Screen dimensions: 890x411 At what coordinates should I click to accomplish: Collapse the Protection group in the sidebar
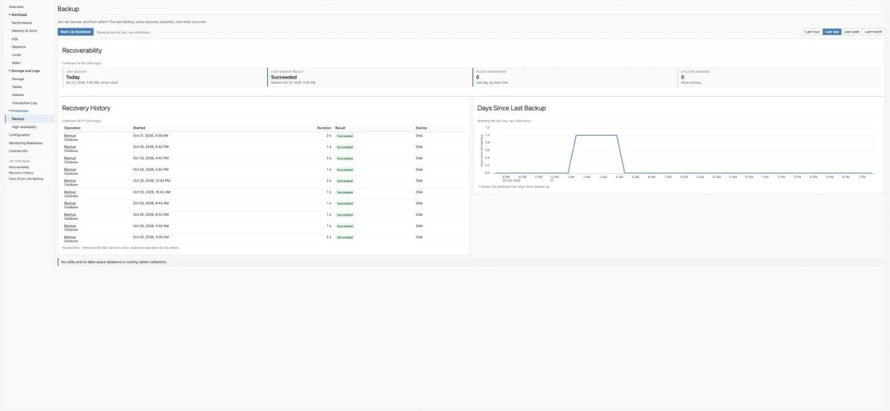pyautogui.click(x=19, y=111)
